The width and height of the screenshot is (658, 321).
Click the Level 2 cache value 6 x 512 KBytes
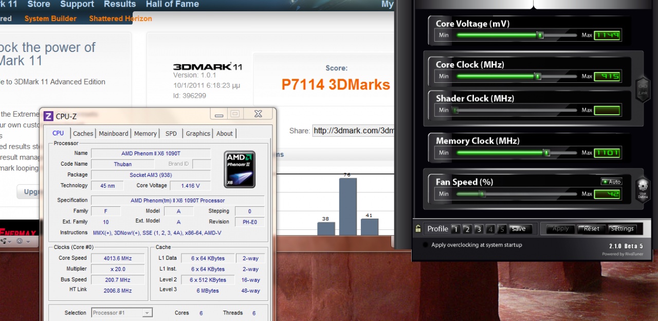(x=208, y=280)
